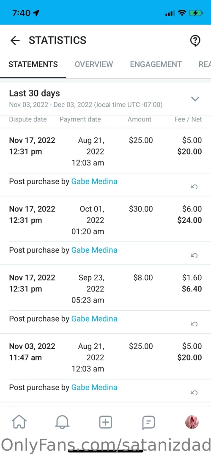Open Gabe Medina link in the $8.00 entry
This screenshot has height=457, width=211.
point(94,319)
